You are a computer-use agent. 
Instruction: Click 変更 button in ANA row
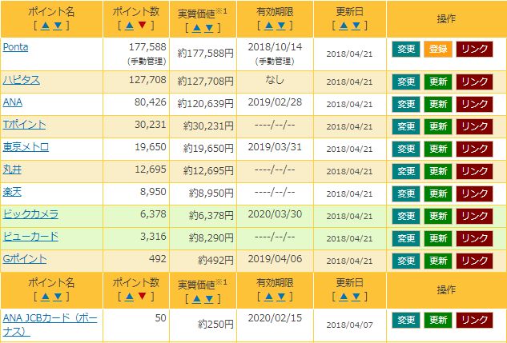(x=406, y=104)
